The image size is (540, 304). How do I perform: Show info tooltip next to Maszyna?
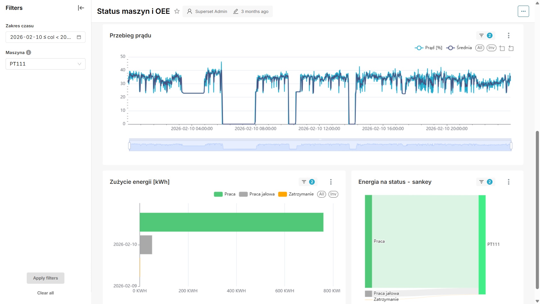click(x=28, y=52)
